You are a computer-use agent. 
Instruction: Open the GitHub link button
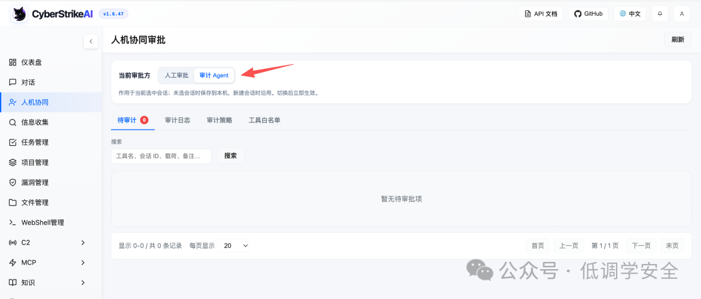[588, 14]
